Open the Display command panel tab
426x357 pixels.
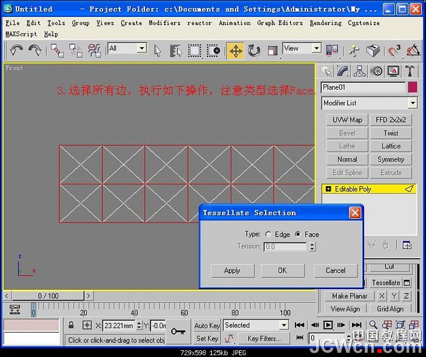(393, 71)
